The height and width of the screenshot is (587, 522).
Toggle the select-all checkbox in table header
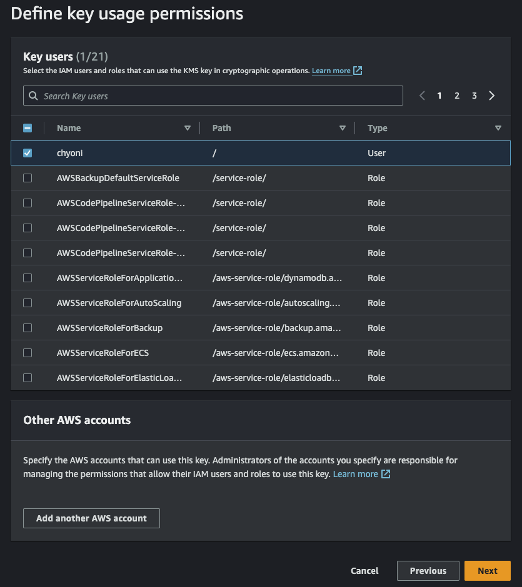28,128
